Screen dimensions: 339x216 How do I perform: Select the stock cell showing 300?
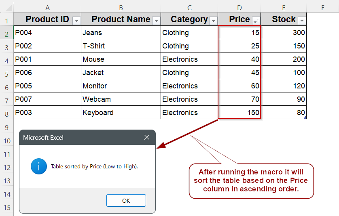pos(284,33)
